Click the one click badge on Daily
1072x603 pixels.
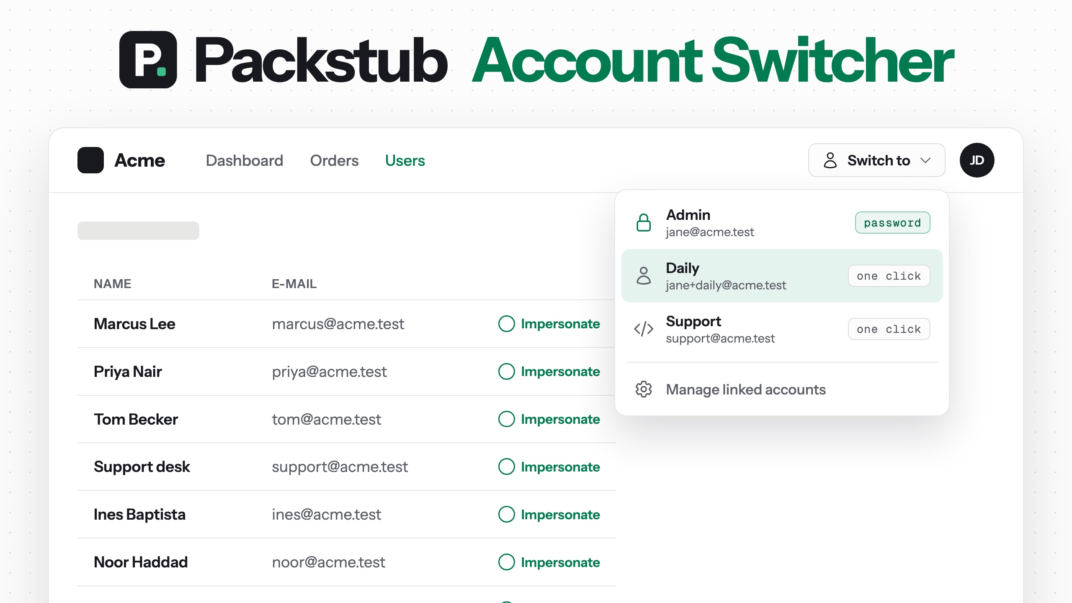click(x=889, y=276)
